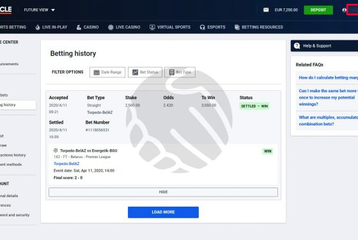Open the Bet Type filter

pyautogui.click(x=180, y=72)
